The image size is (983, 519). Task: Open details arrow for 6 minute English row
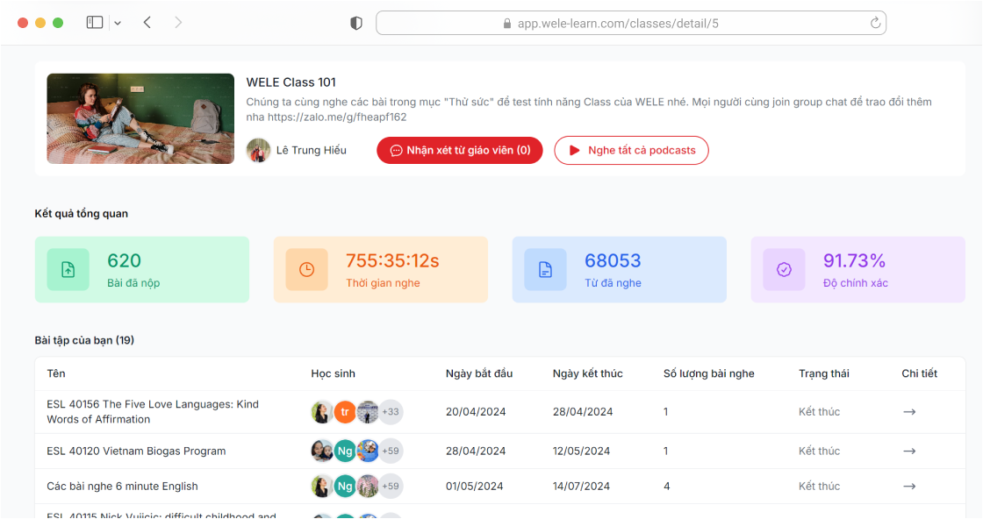(909, 486)
